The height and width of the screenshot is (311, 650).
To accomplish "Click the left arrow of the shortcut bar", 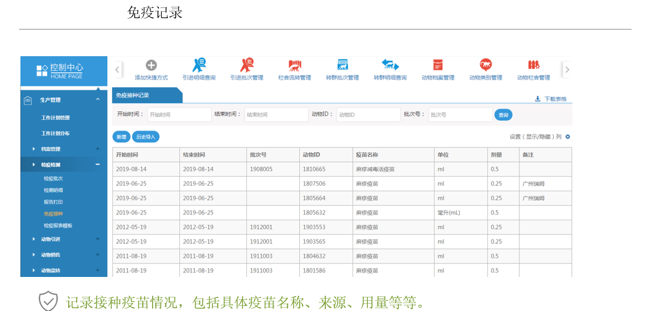I will (x=118, y=69).
